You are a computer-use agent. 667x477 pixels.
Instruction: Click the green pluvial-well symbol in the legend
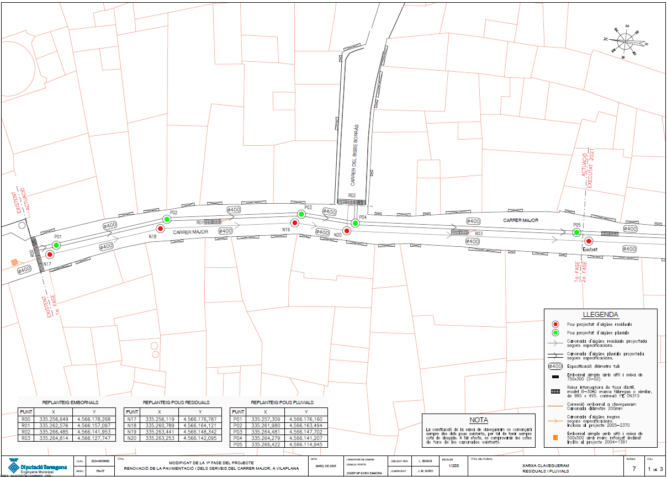(x=555, y=333)
